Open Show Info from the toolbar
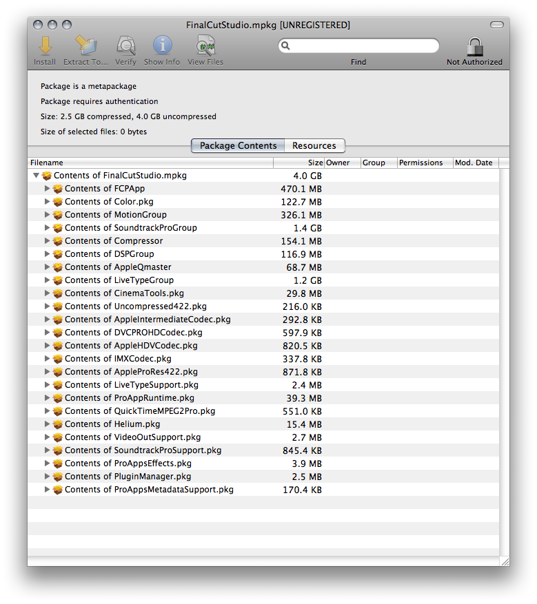The width and height of the screenshot is (537, 604). 162,45
